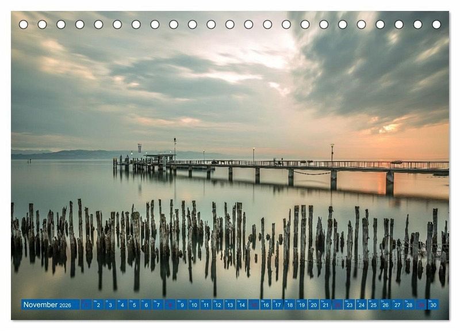Choose day 27 on the date bar
Viewport: 460px width, 331px height.
point(397,305)
